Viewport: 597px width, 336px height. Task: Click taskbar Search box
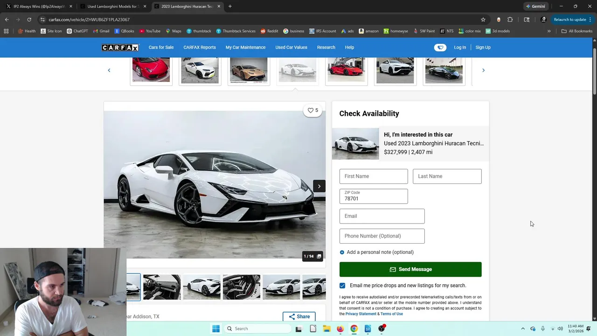pos(257,329)
